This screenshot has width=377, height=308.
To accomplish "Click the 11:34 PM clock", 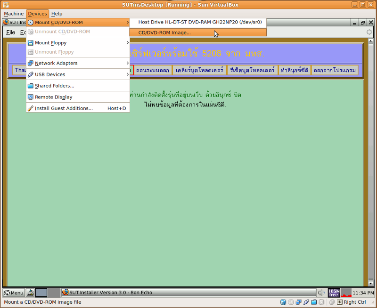I will [363, 293].
